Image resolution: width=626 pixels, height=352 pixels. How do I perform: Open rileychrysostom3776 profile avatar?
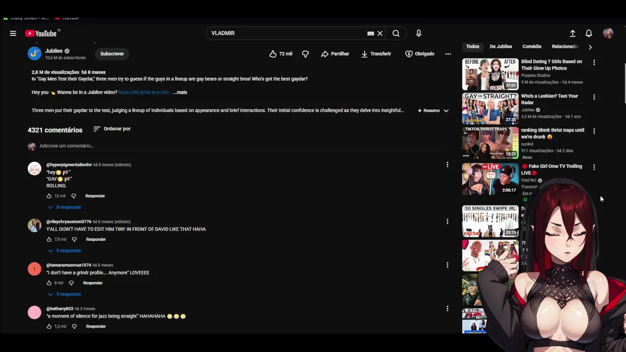(34, 225)
